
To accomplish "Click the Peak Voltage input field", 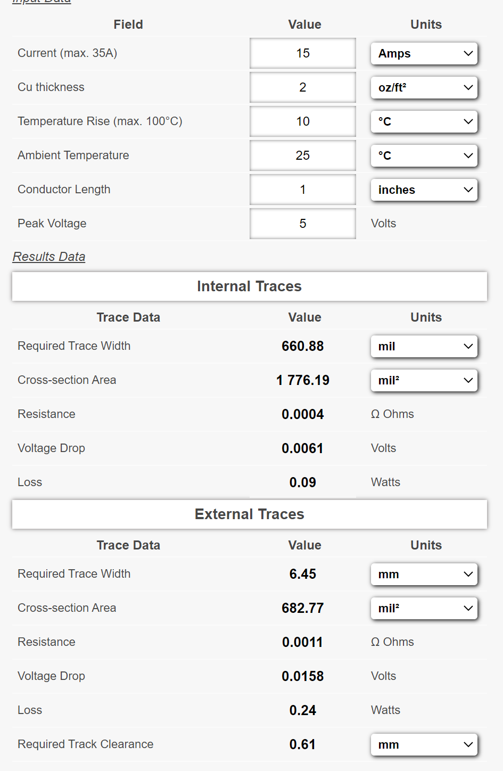I will tap(302, 224).
